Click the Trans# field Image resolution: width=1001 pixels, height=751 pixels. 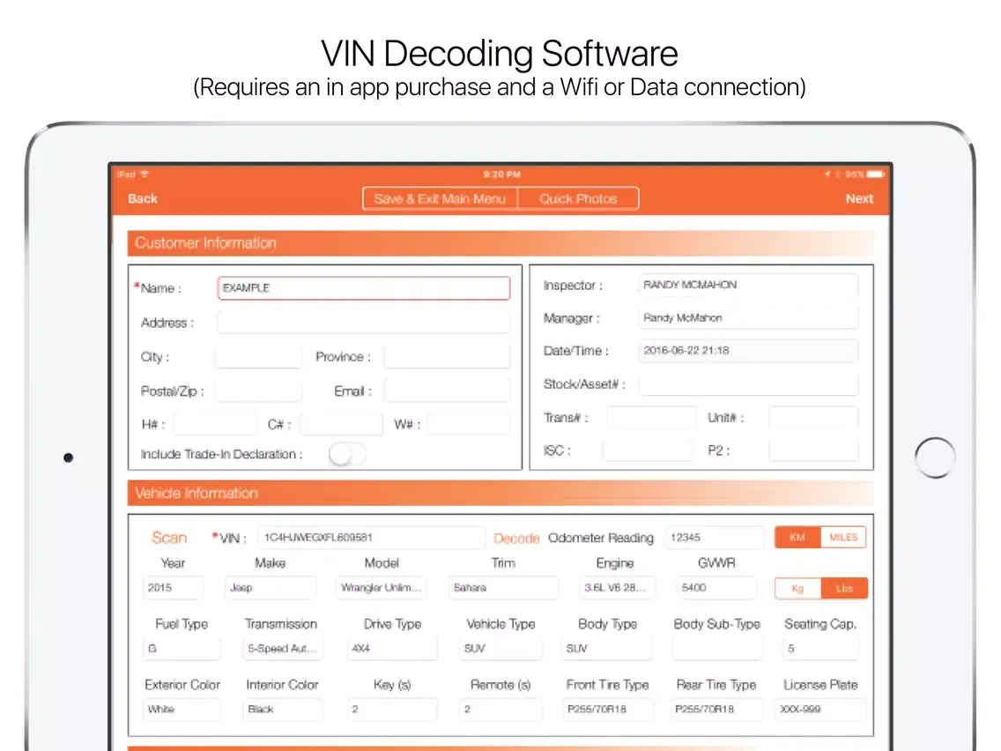point(650,418)
